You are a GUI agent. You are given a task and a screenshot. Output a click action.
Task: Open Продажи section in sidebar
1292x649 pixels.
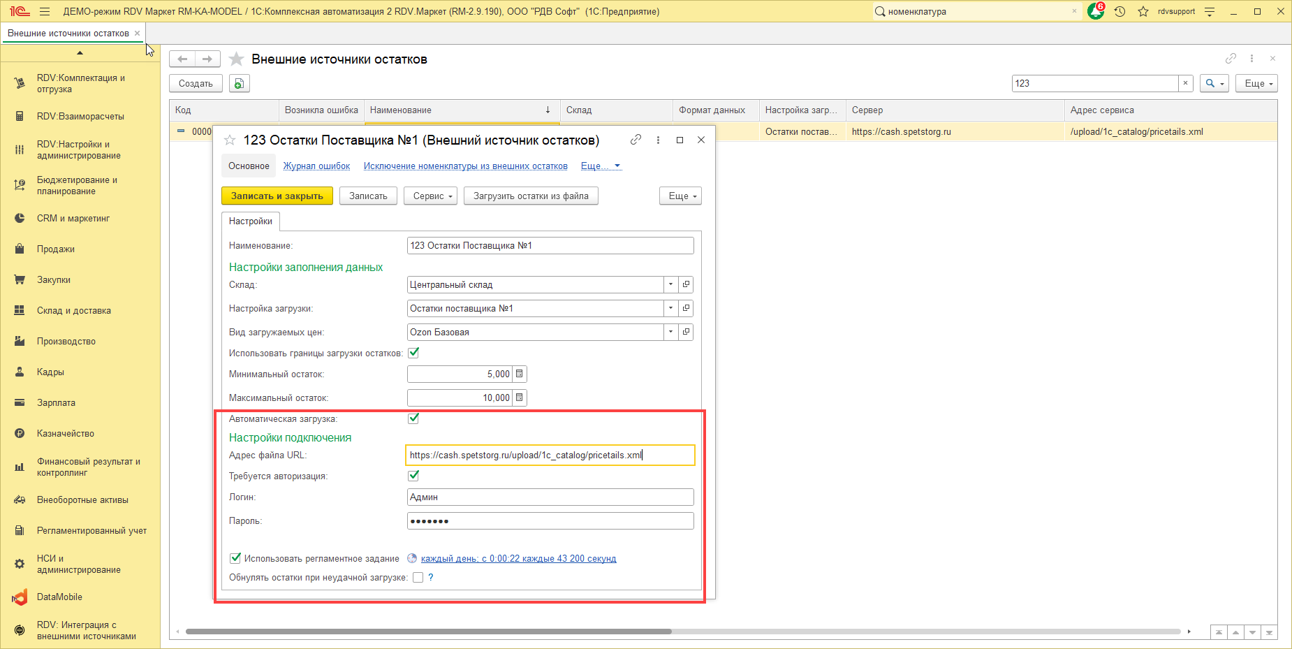[56, 249]
